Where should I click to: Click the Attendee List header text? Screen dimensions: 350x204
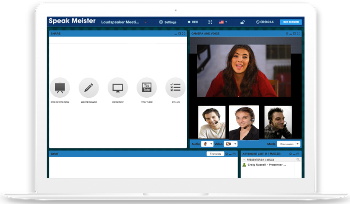click(262, 154)
